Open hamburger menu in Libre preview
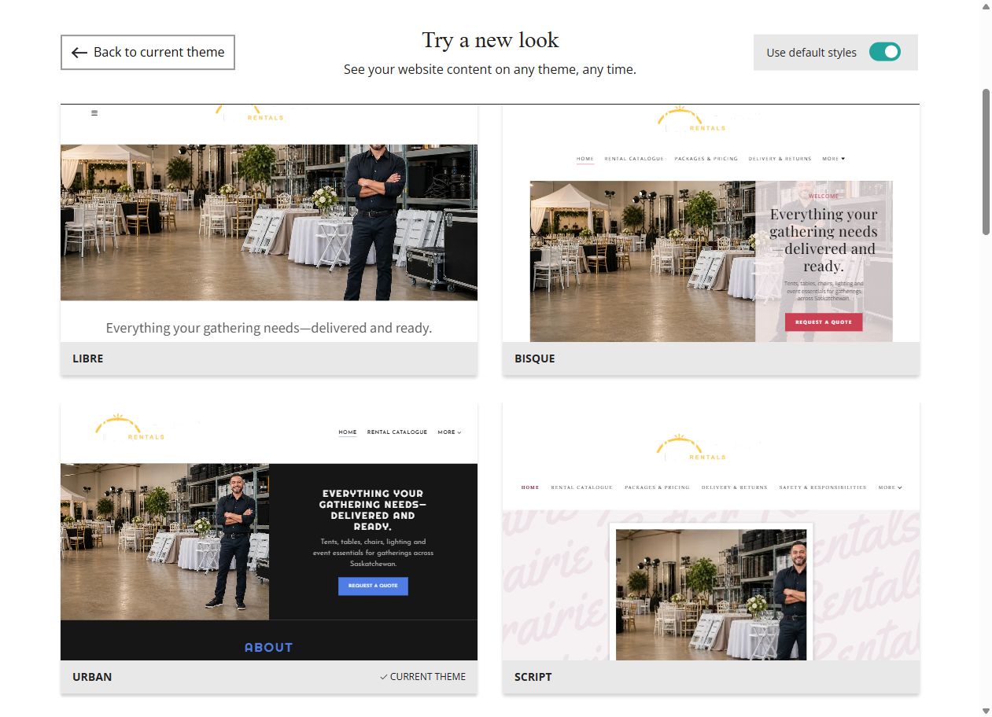This screenshot has width=992, height=717. 94,113
